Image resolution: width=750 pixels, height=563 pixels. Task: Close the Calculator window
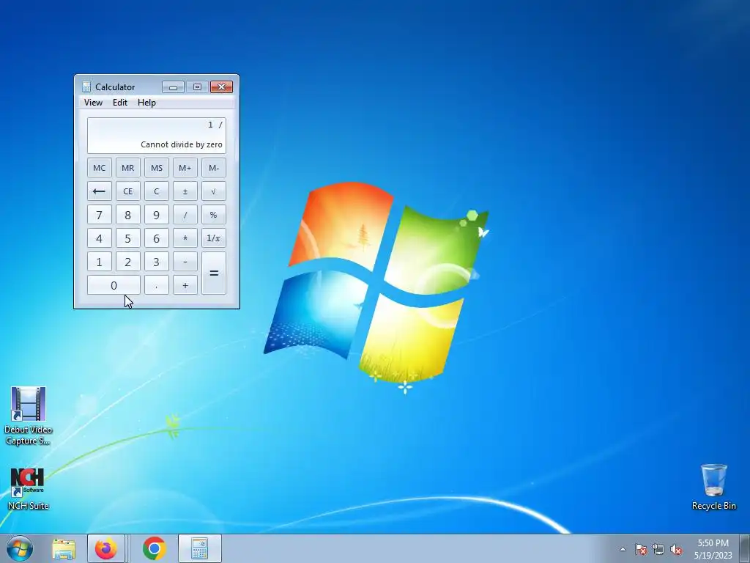coord(221,87)
